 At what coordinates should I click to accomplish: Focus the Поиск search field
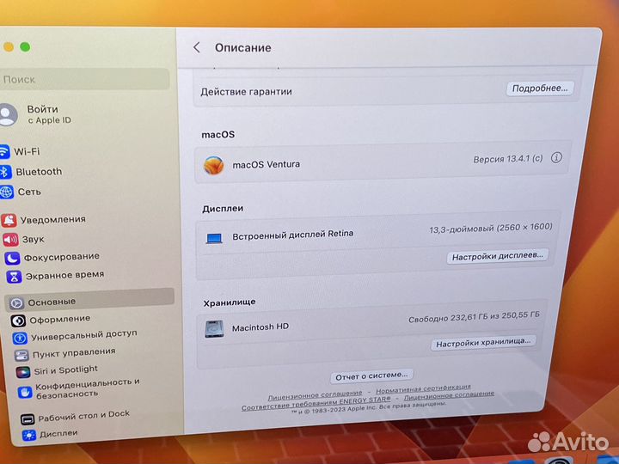(84, 79)
